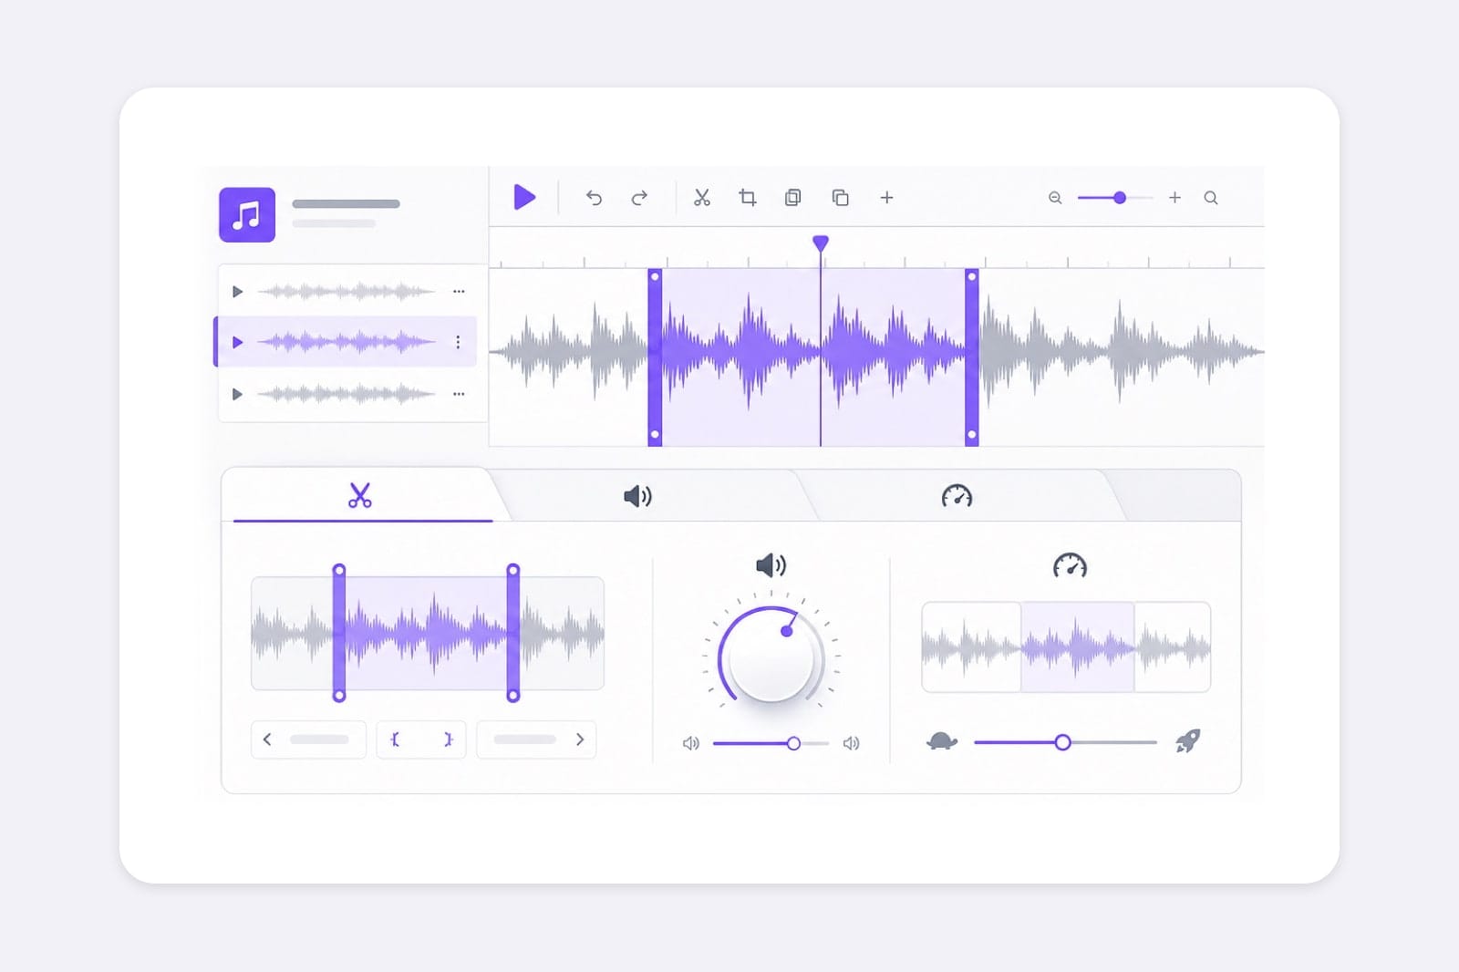Click the left trim handle in trim preview
Viewport: 1459px width, 972px height.
339,633
